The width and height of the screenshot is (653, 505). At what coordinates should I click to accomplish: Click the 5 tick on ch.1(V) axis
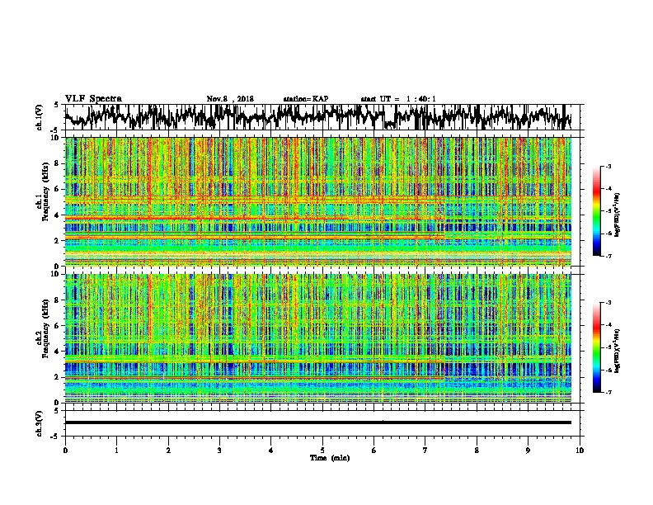(x=57, y=106)
